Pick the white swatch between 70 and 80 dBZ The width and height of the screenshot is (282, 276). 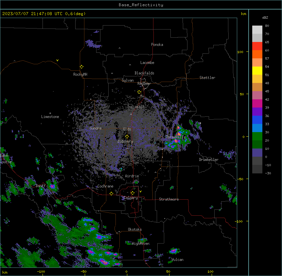point(257,30)
